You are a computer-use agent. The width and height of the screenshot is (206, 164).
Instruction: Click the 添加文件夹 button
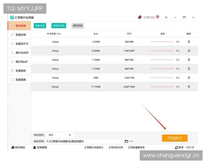(59, 26)
